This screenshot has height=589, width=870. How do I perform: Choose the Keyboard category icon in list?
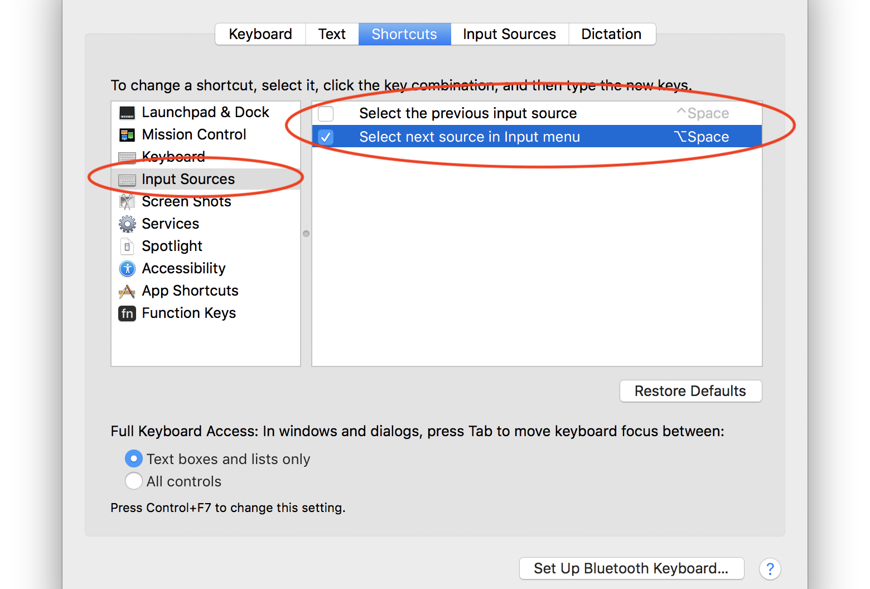[127, 158]
